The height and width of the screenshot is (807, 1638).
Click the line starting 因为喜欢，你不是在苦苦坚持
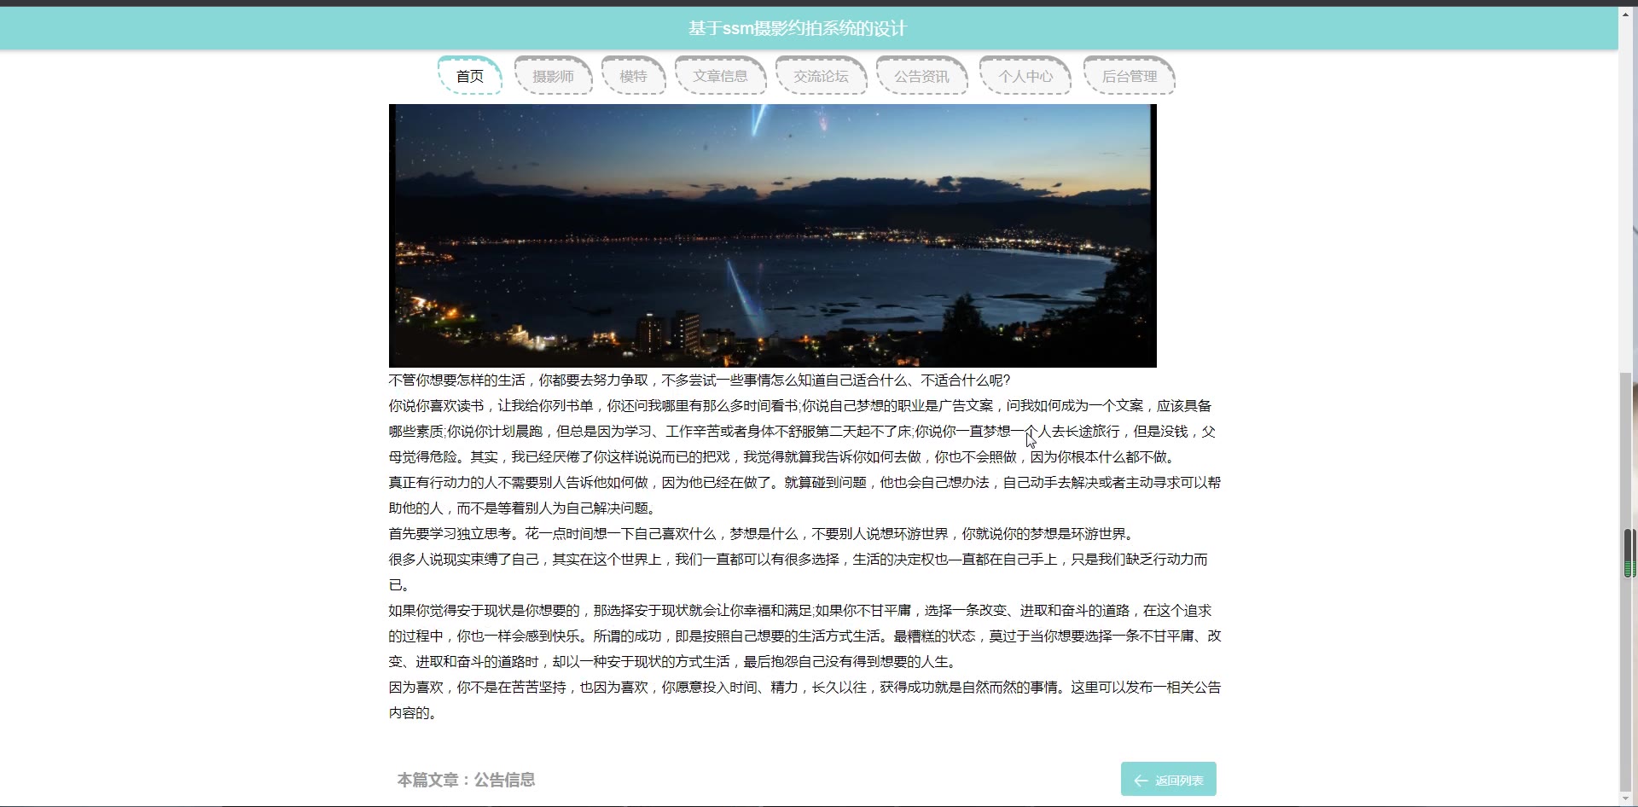coord(804,688)
